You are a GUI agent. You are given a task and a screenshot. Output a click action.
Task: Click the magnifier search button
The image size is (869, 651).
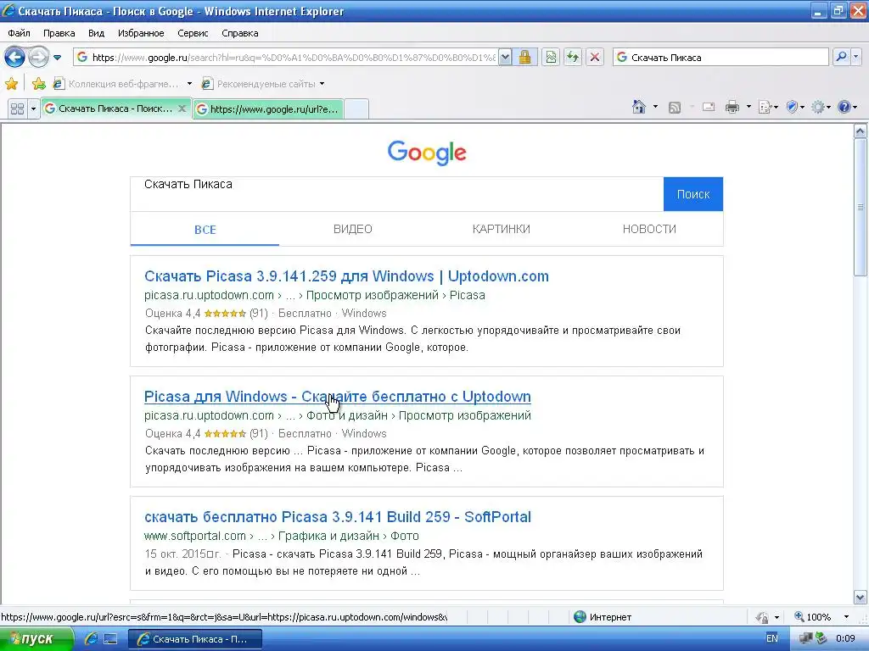tap(841, 57)
